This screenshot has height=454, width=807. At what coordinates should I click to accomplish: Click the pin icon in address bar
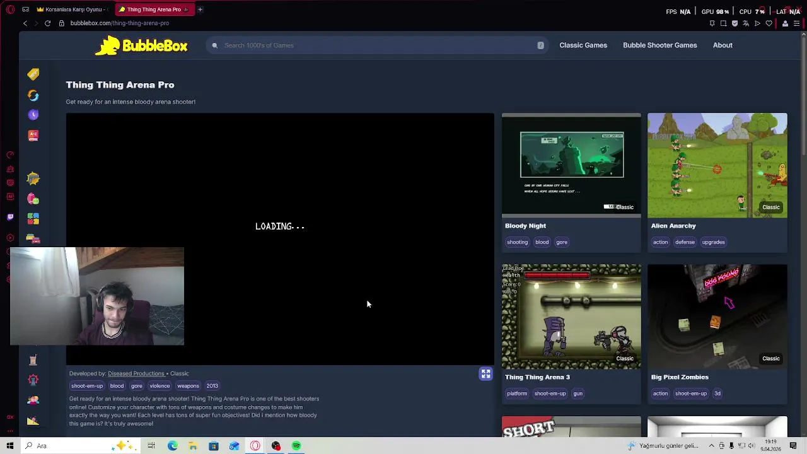[x=712, y=23]
